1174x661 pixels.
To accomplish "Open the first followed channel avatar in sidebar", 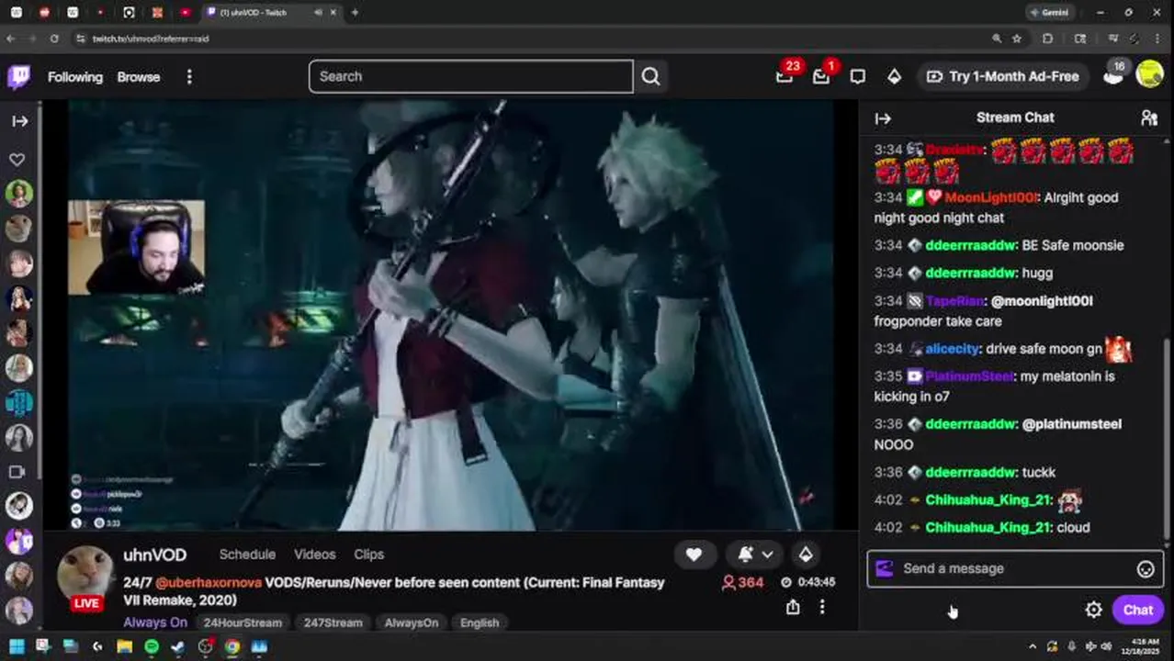I will 19,194.
